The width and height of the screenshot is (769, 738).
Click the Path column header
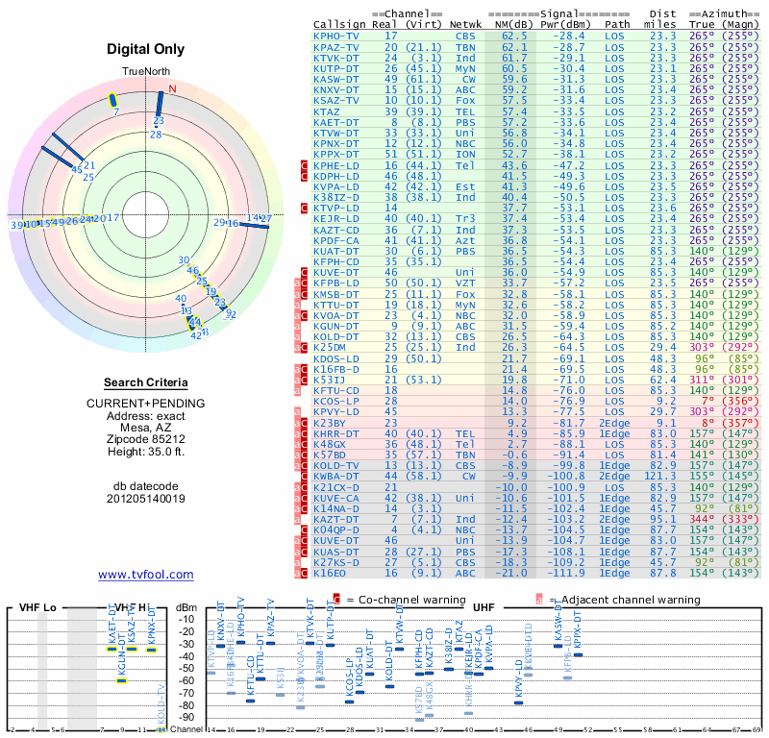point(617,25)
